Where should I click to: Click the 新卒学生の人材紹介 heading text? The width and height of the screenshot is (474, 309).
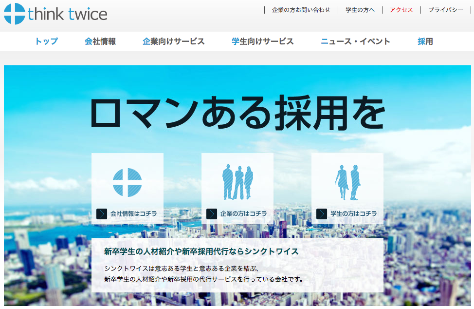(201, 251)
